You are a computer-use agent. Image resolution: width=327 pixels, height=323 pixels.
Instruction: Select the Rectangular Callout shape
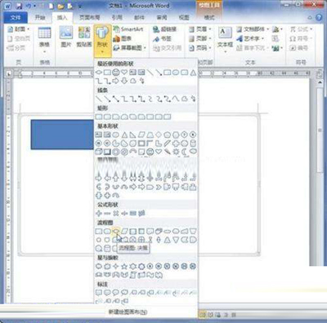point(99,293)
